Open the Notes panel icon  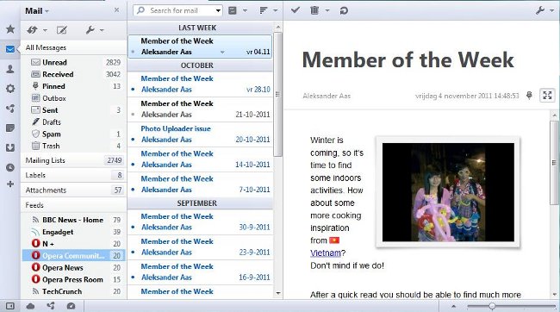tap(10, 128)
